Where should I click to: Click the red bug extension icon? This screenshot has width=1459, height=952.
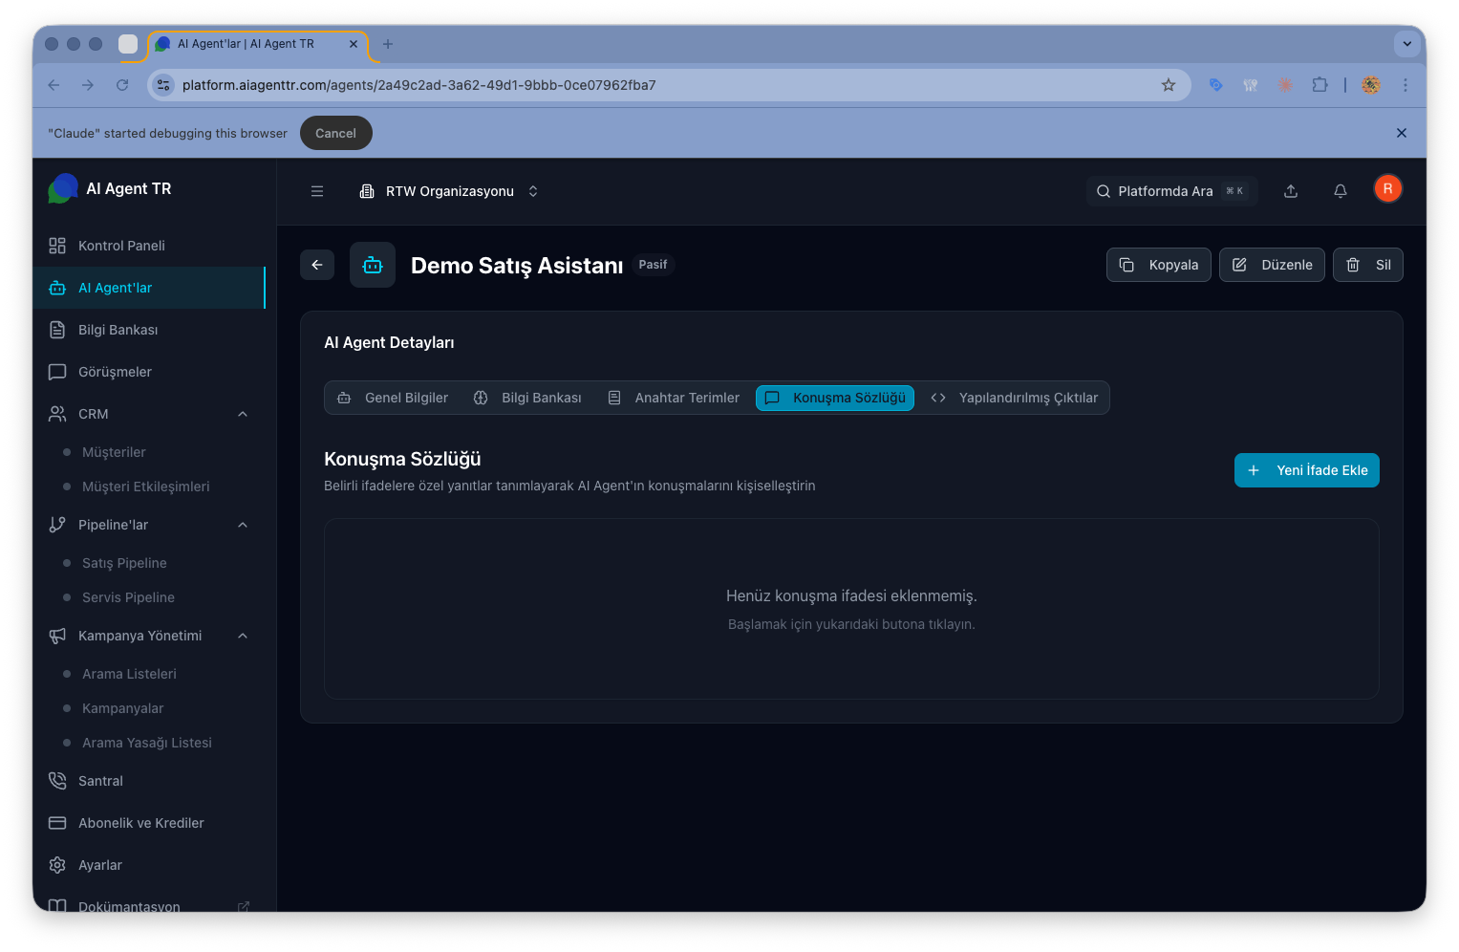[1285, 85]
